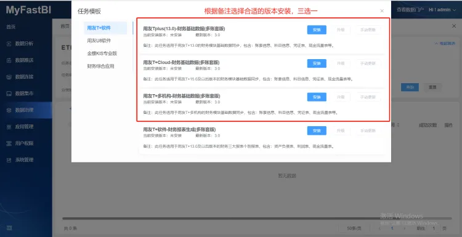Click the 用户权限 sidebar icon
The width and height of the screenshot is (462, 237).
pos(9,143)
